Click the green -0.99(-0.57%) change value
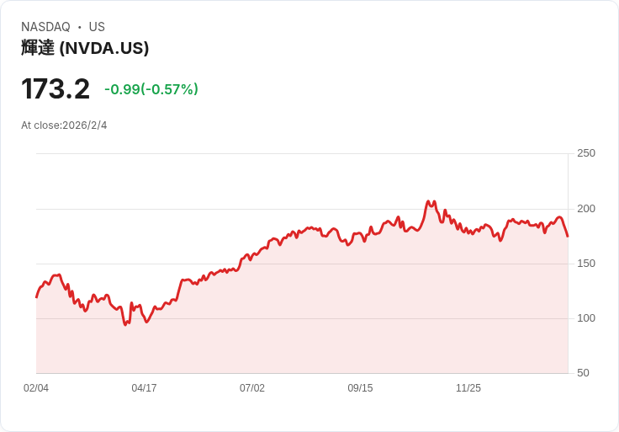Image resolution: width=619 pixels, height=432 pixels. click(x=151, y=89)
